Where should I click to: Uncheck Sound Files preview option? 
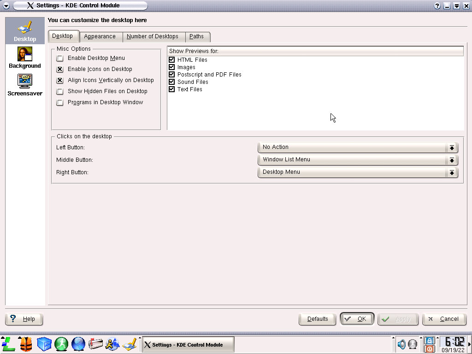click(172, 82)
